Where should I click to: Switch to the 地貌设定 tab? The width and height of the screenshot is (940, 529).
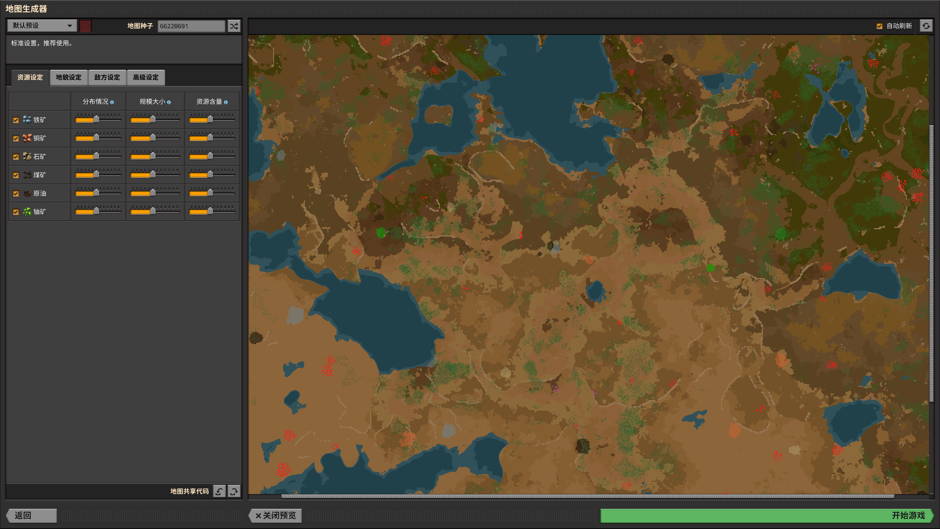pos(69,78)
